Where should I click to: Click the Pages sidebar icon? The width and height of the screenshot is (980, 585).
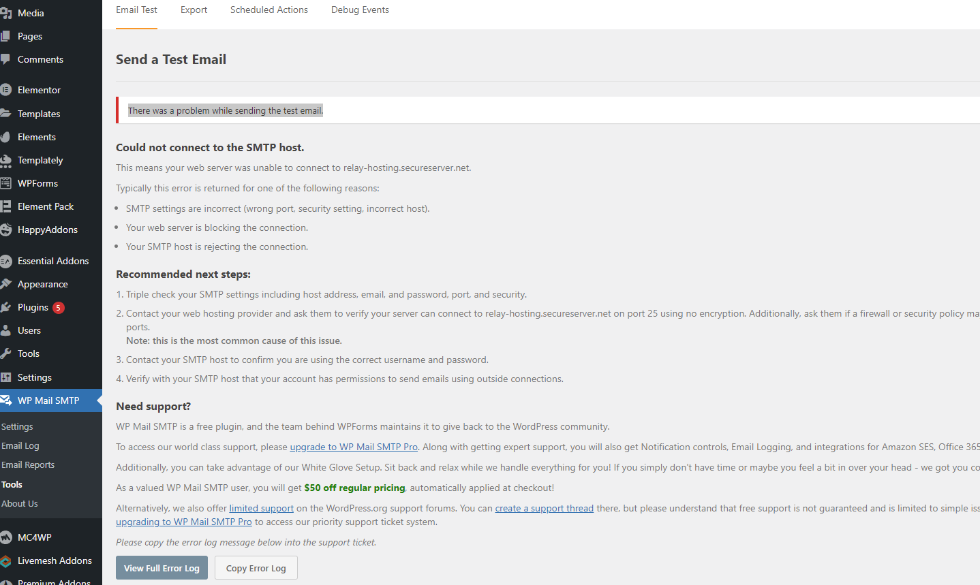(5, 36)
